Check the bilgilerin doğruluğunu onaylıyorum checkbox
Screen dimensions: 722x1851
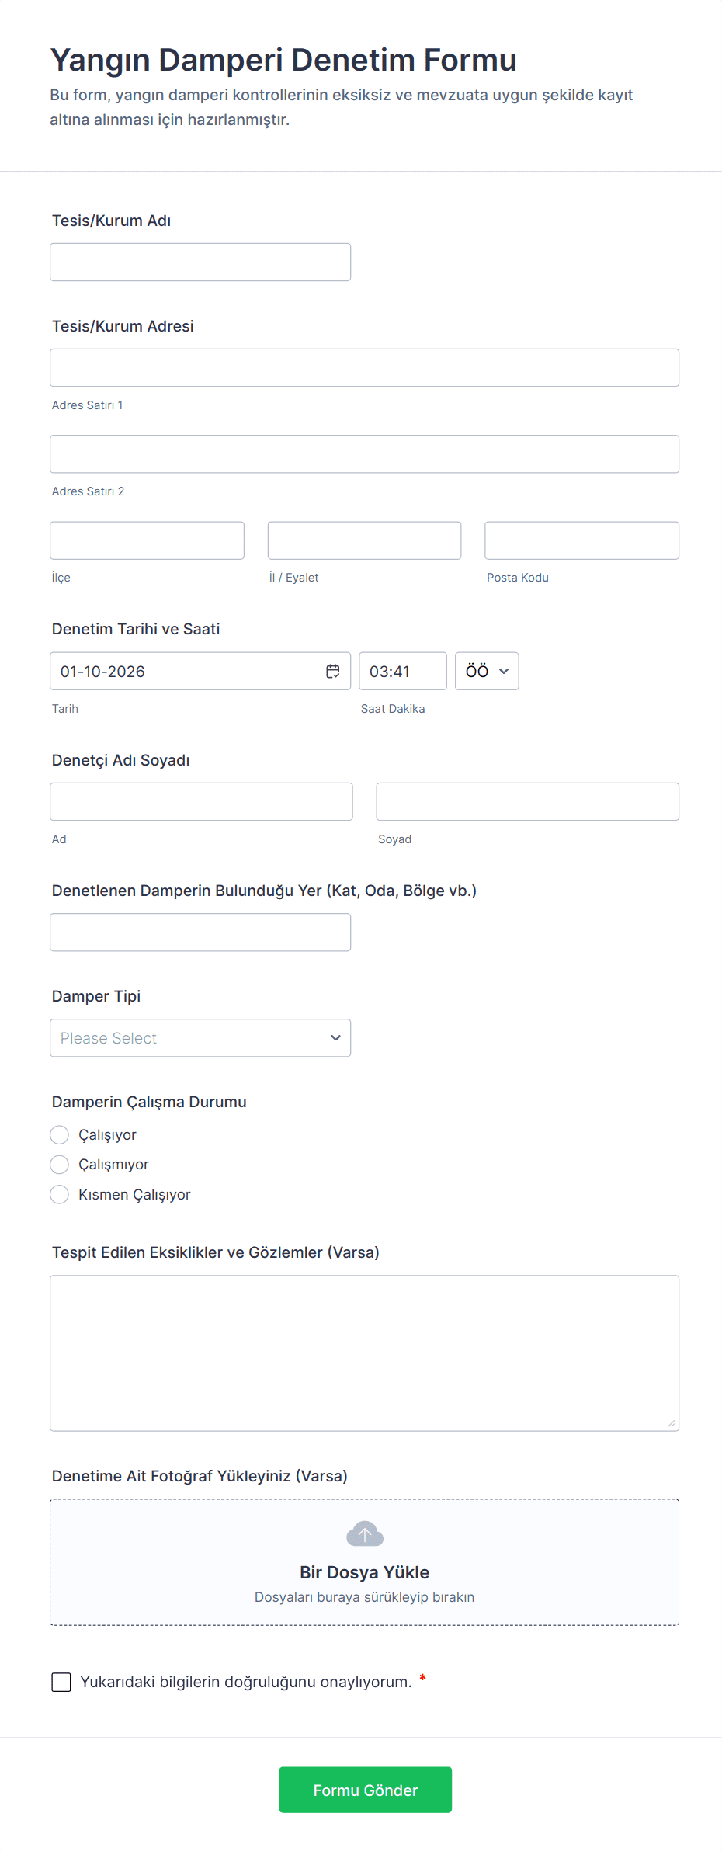(61, 1682)
